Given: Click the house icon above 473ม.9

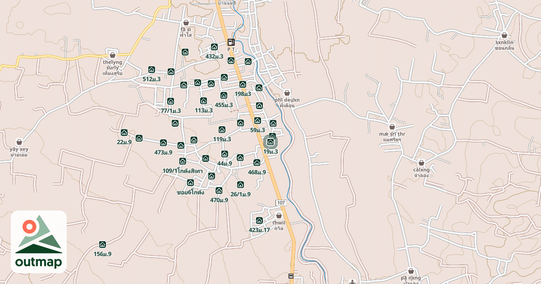Looking at the screenshot, I should pyautogui.click(x=163, y=142).
